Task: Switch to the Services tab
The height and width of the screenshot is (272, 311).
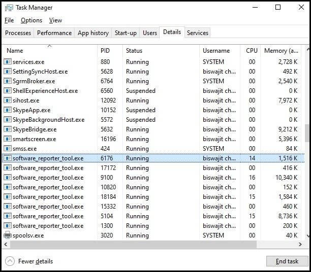Action: point(198,33)
